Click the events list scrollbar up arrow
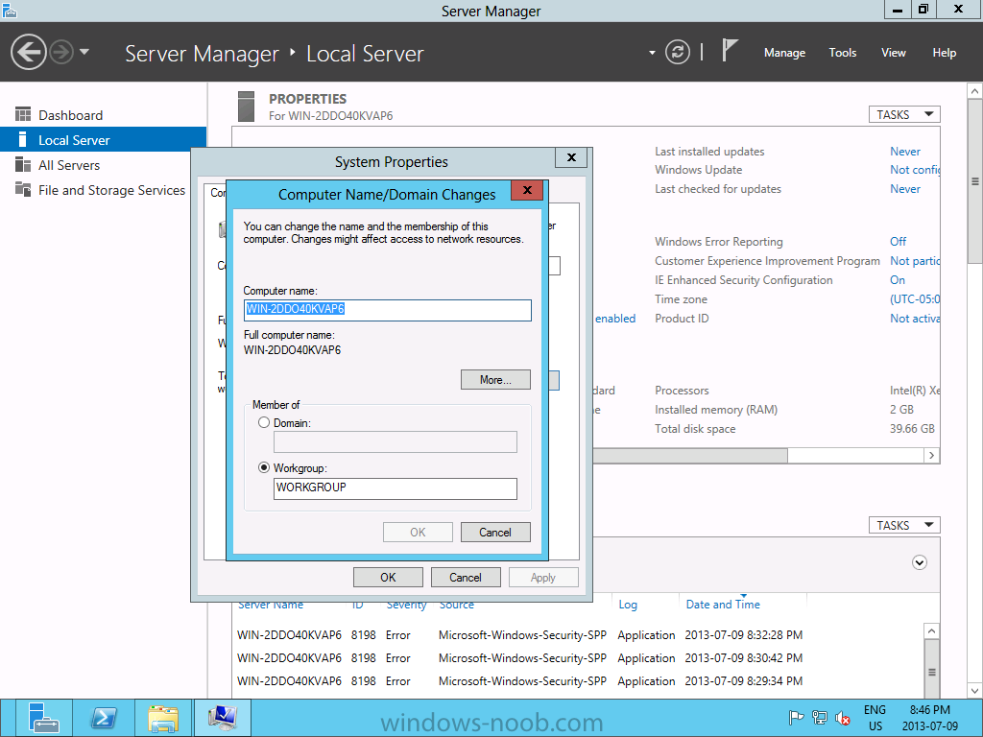 [x=931, y=631]
